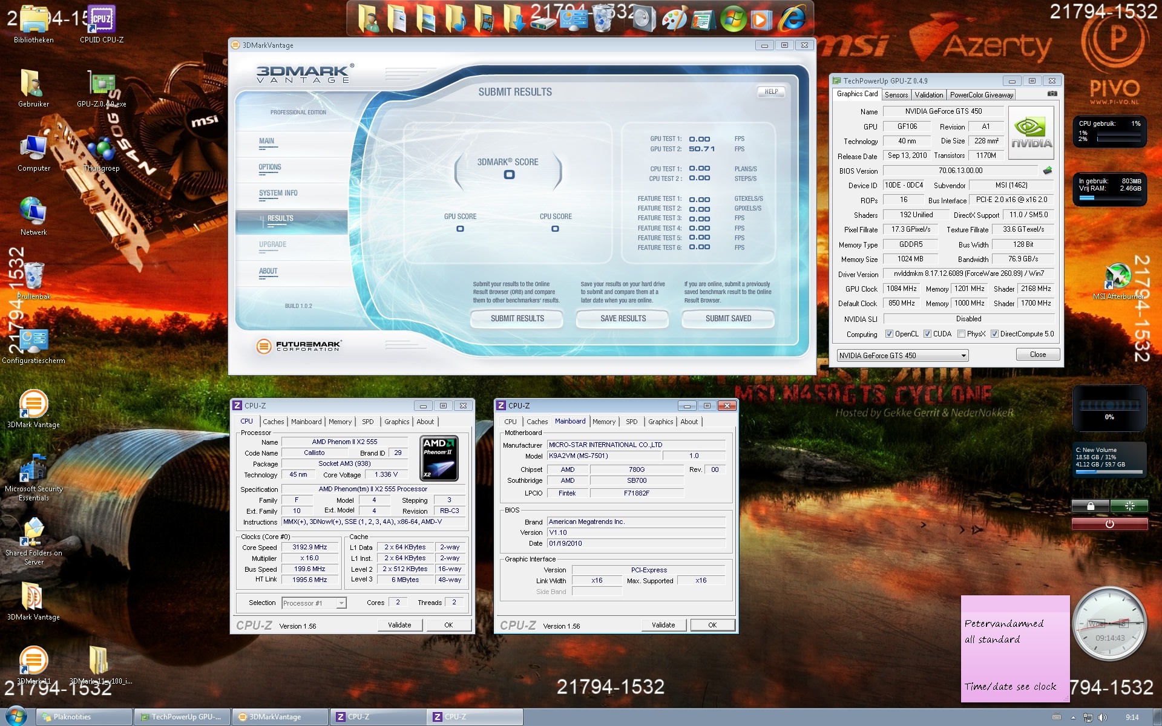The image size is (1162, 726).
Task: Click the BIOS save icon in GPU-Z
Action: point(1048,171)
